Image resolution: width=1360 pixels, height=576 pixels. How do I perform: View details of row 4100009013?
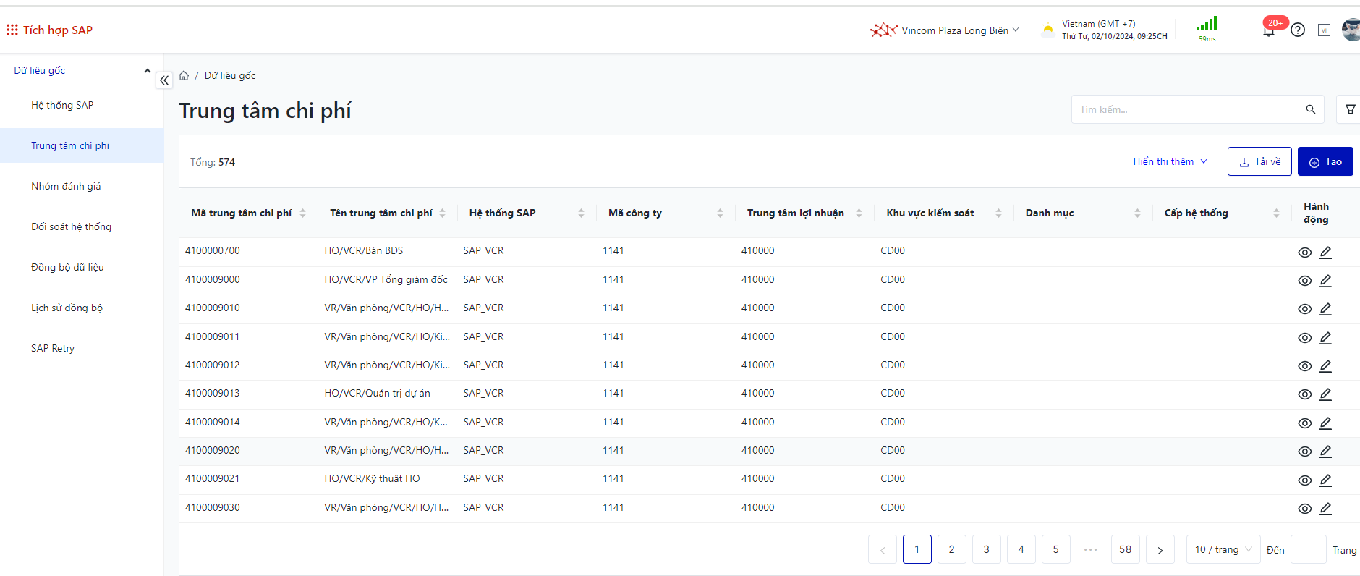click(x=1304, y=394)
